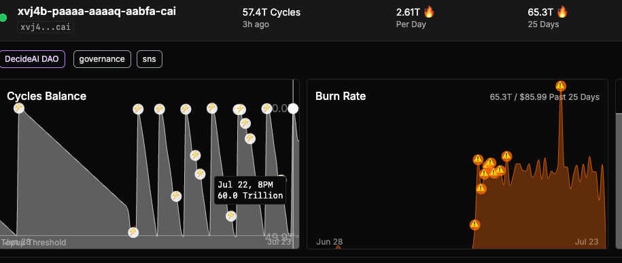This screenshot has width=622, height=263.
Task: Click the first lightning top-up marker in Cycles Balance
Action: (x=18, y=108)
